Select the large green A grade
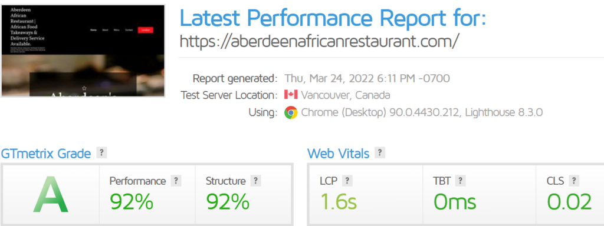Viewport: 604px width, 226px height. coord(51,194)
